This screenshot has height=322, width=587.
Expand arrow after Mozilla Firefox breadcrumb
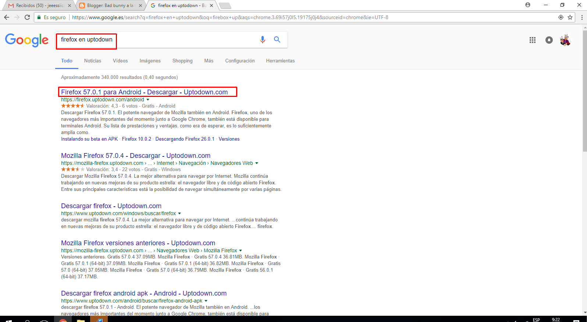(x=241, y=251)
